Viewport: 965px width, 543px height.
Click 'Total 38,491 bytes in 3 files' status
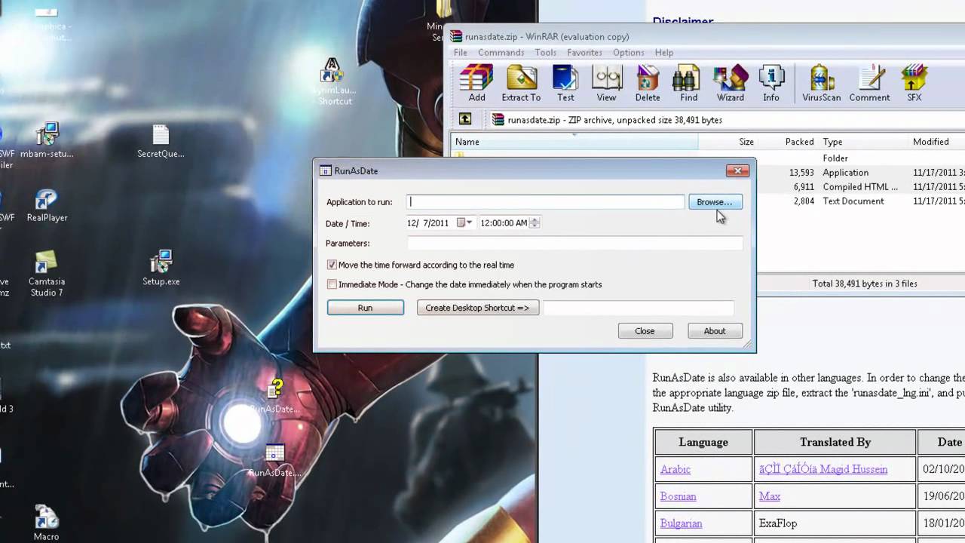pyautogui.click(x=865, y=284)
